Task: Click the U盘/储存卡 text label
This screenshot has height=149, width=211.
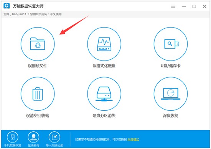Action: click(x=170, y=66)
